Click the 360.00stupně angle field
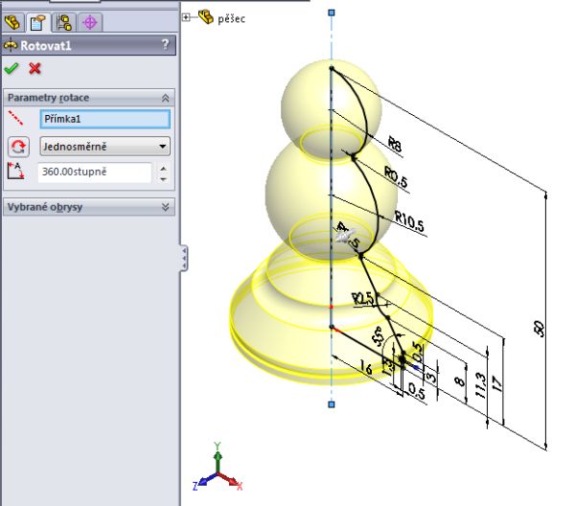 point(94,173)
